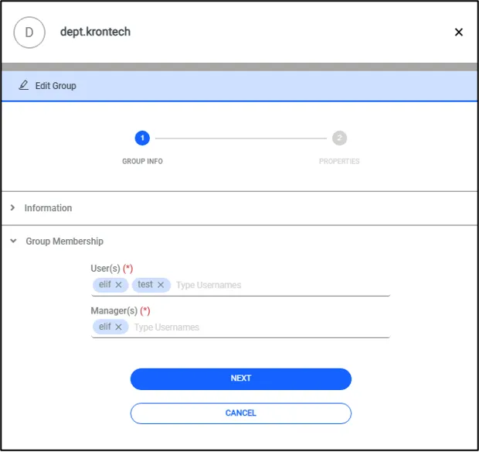Focus the Manager(s) Type Usernames input
Screen dimensions: 479x452
point(261,327)
